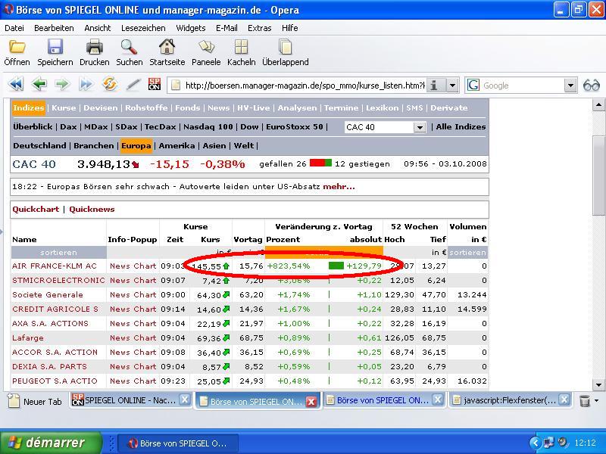This screenshot has width=606, height=454.
Task: Open the Startseite home icon
Action: click(167, 48)
